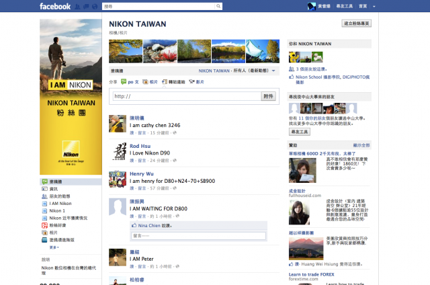Click the thumbs-up icon beside Nina Chien
The height and width of the screenshot is (285, 430).
click(x=134, y=225)
